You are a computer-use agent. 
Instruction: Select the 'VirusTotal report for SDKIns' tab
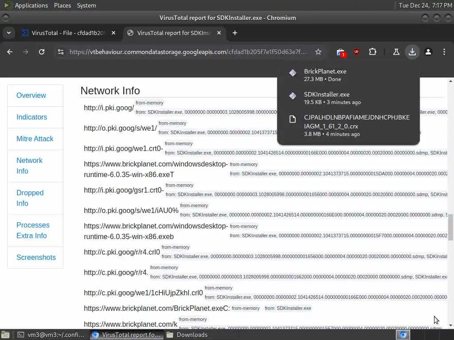[x=174, y=33]
